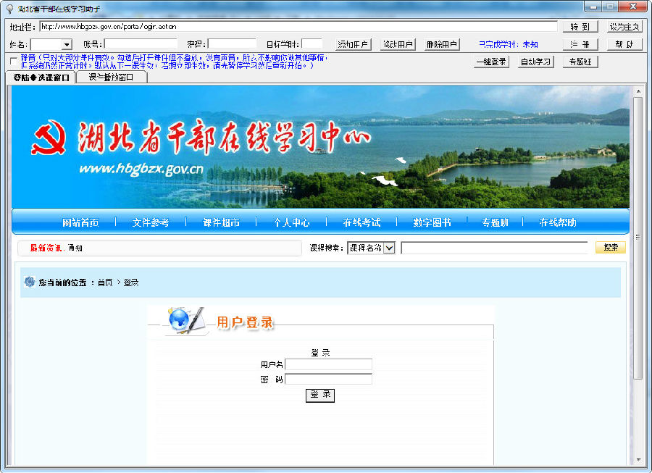The height and width of the screenshot is (473, 652).
Task: Click the scrollbar down arrow
Action: (638, 460)
